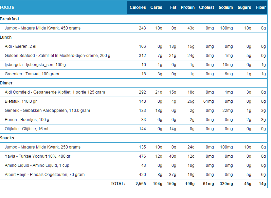Click the Fiber column header

261,7
